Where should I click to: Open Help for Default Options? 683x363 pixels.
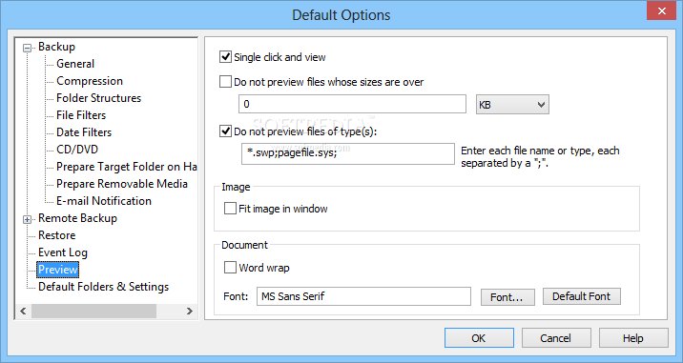pos(633,338)
